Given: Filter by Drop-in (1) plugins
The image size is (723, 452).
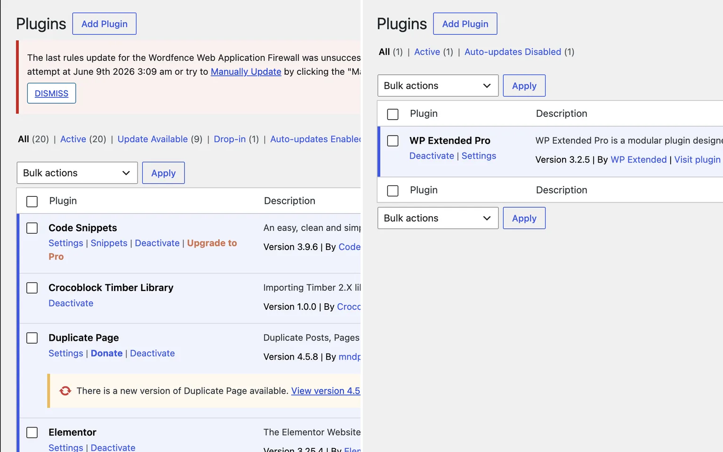Looking at the screenshot, I should tap(236, 139).
